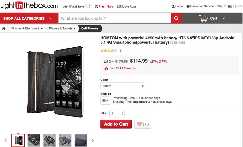Open the Flash Sale link
The width and height of the screenshot is (243, 147).
(104, 6)
